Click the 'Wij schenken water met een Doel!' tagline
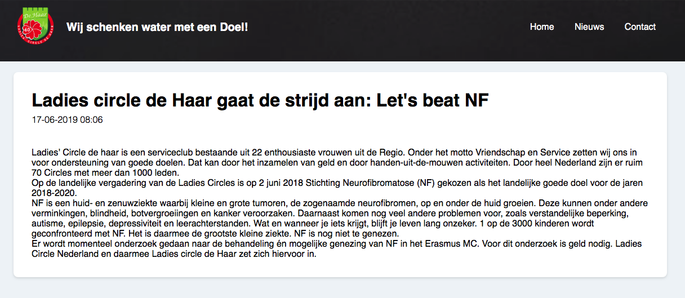The height and width of the screenshot is (298, 685). coord(157,27)
